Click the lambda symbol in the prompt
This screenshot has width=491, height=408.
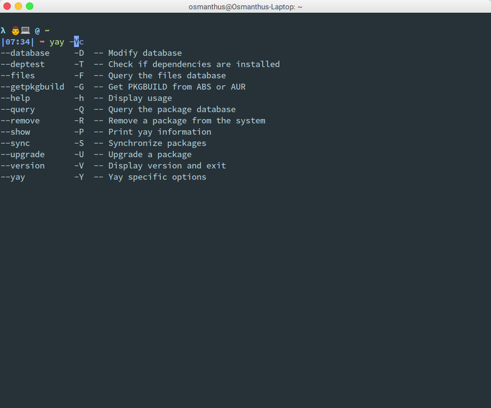pos(3,31)
